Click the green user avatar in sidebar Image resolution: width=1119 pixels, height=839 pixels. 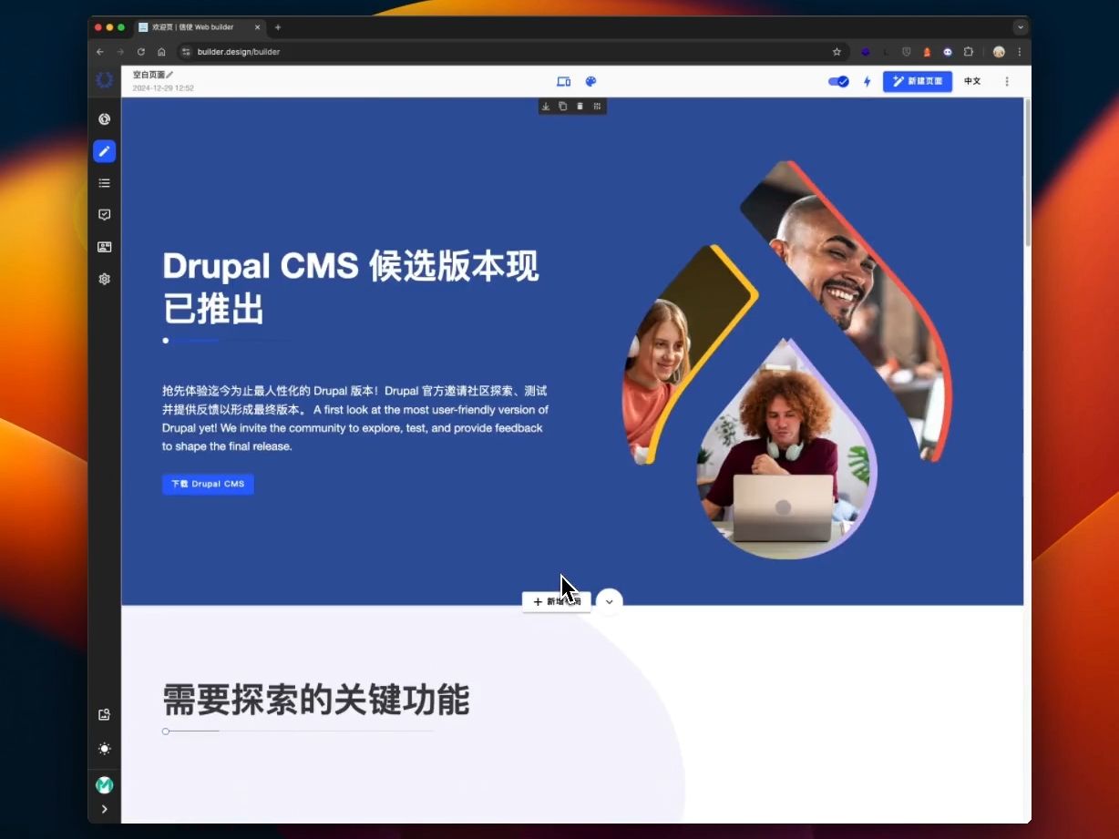105,784
